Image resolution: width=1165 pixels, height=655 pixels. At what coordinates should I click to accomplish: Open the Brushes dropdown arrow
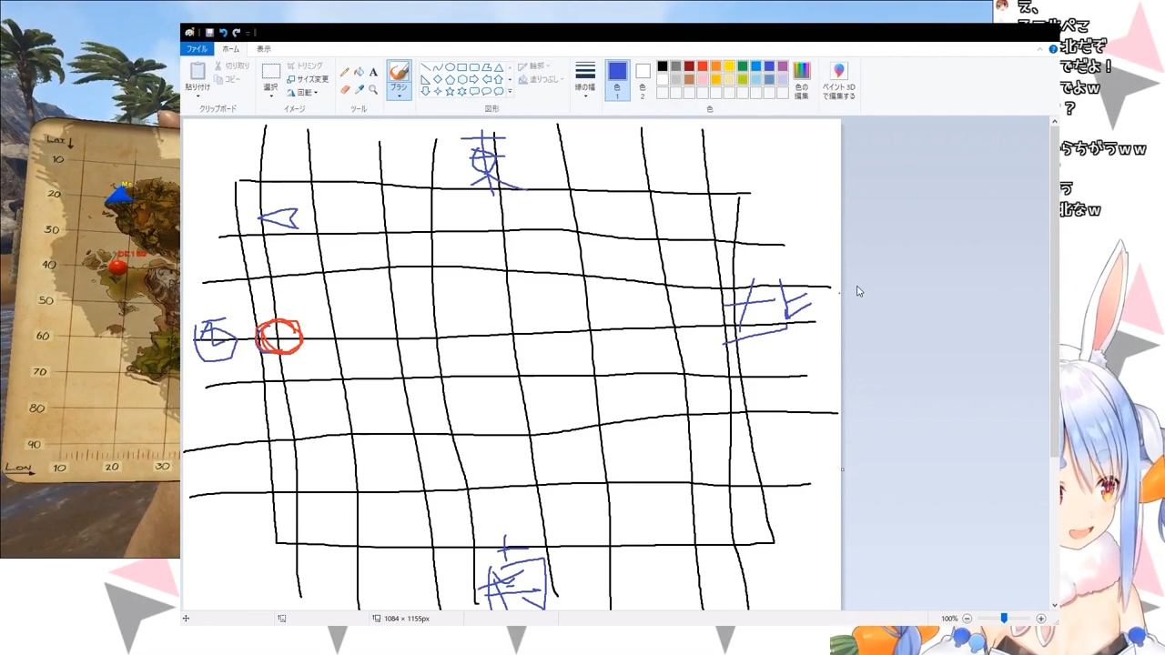pyautogui.click(x=399, y=94)
